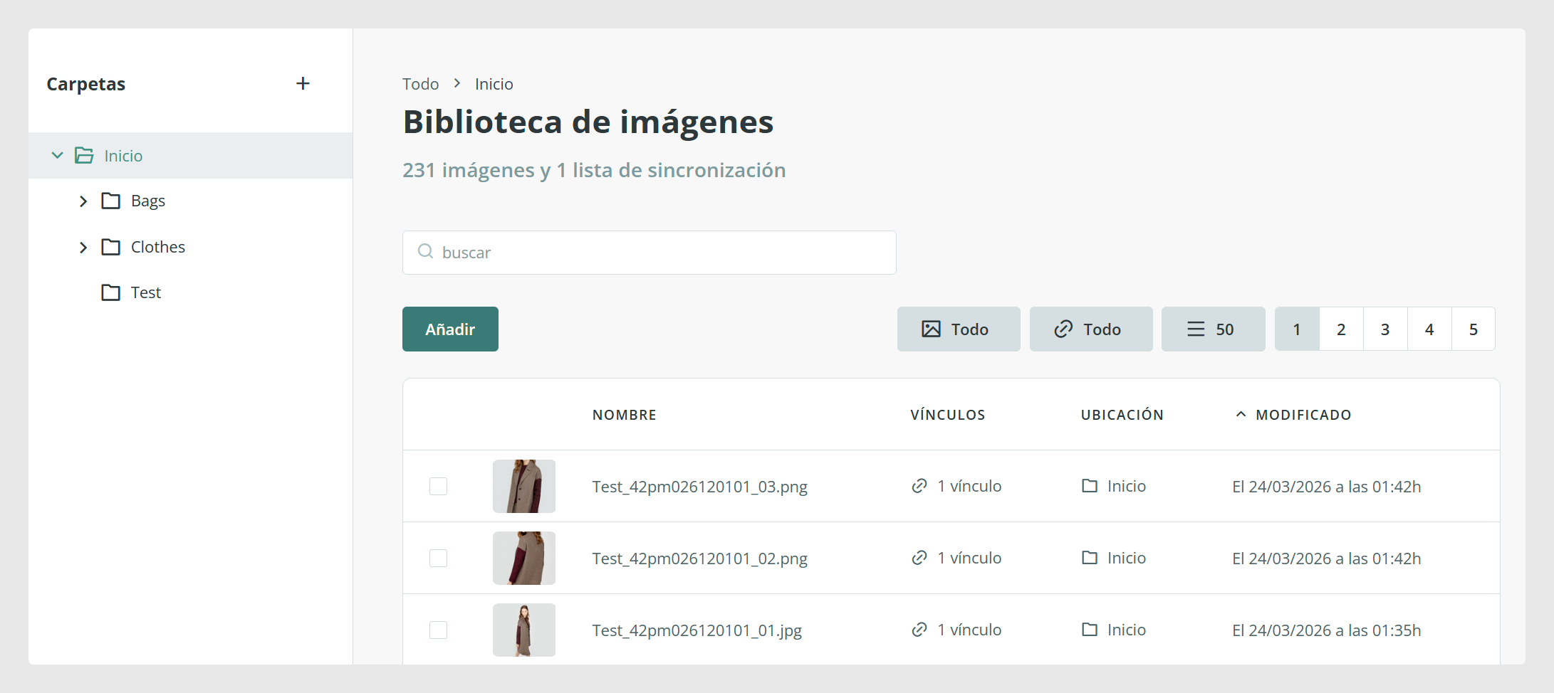Expand the Clothes folder chevron
Image resolution: width=1554 pixels, height=693 pixels.
click(x=83, y=247)
